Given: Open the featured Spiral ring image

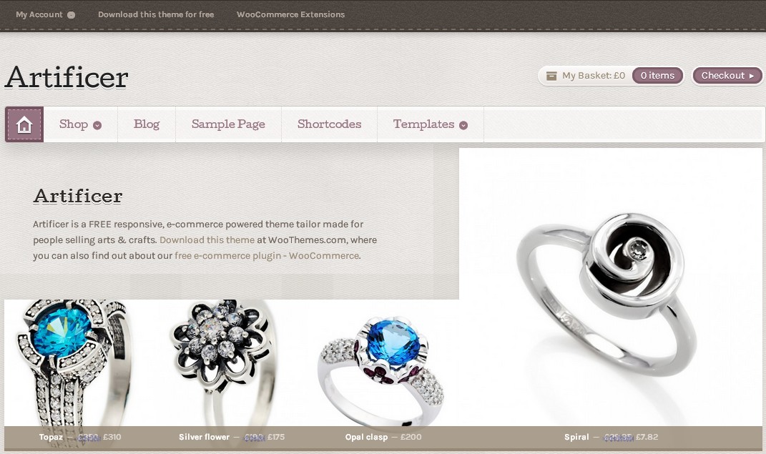Looking at the screenshot, I should [611, 288].
